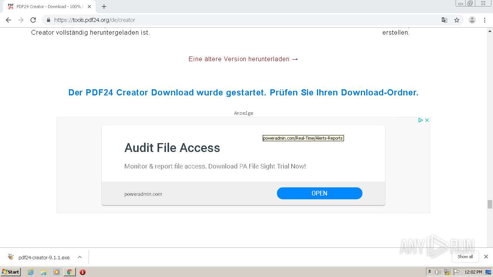This screenshot has height=277, width=493.
Task: Open the network tray icon
Action: coord(447,272)
